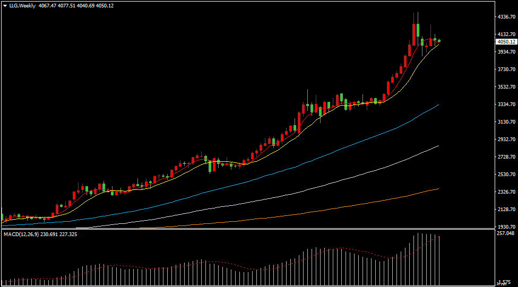Click the MACD values 230.691 227.325
The width and height of the screenshot is (518, 287).
click(59, 234)
